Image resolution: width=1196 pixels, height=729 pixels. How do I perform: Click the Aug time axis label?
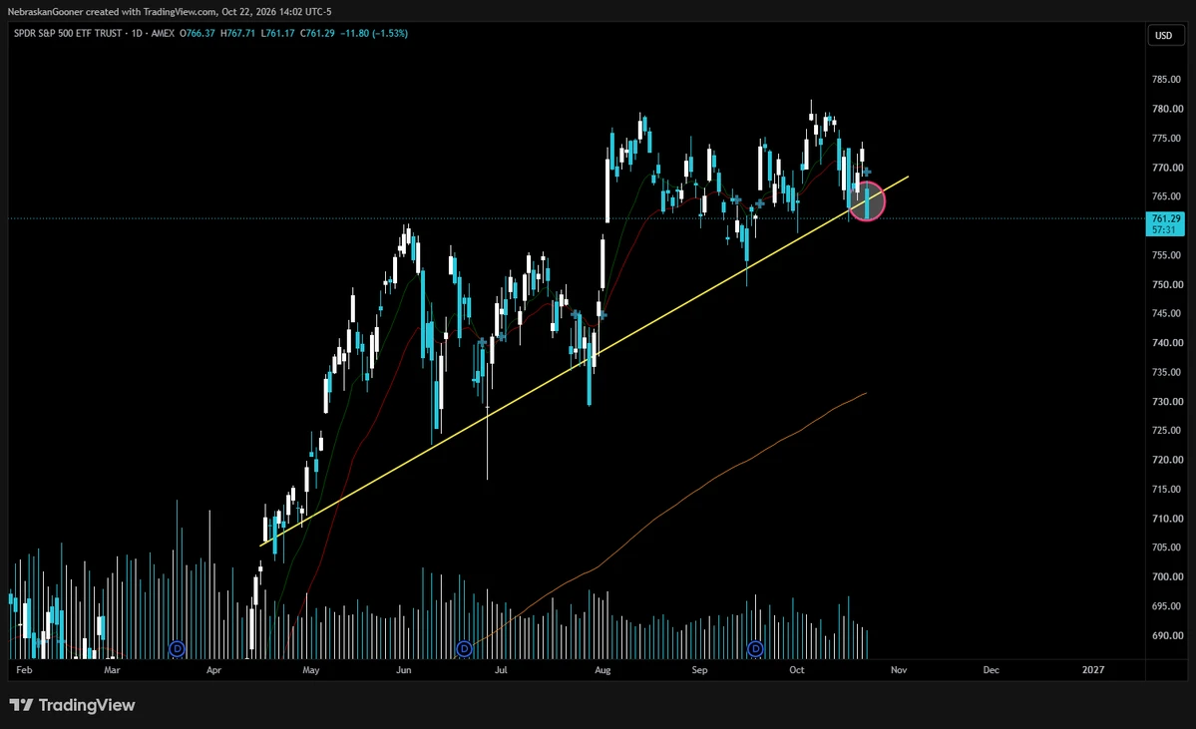(602, 670)
